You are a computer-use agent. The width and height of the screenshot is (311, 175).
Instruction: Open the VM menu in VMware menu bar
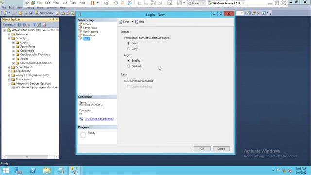coord(65,3)
